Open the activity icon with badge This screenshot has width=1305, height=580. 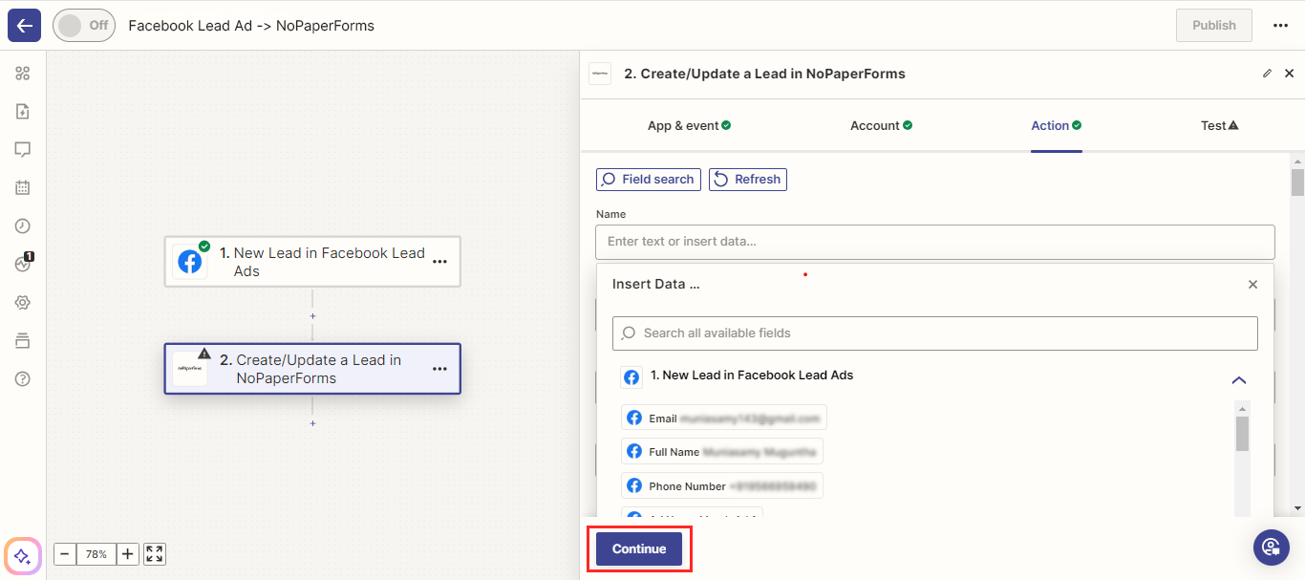(24, 264)
